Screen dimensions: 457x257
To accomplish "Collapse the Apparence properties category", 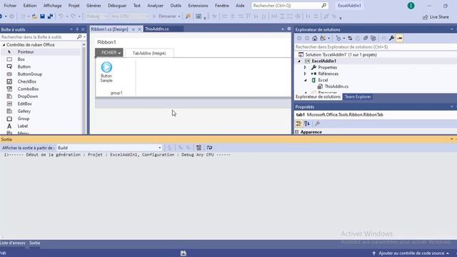I will point(297,132).
